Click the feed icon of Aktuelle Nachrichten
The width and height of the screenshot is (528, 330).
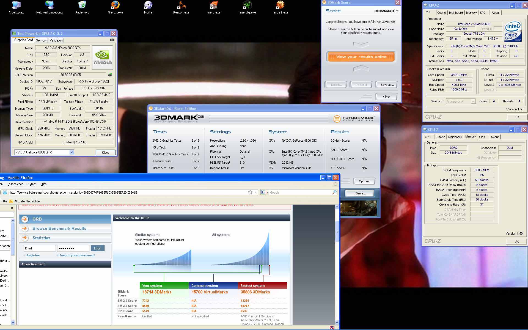click(11, 201)
